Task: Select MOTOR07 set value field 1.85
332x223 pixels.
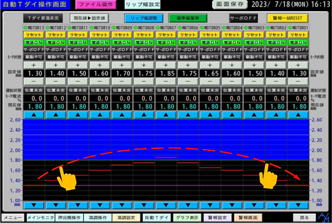Action: (x=166, y=73)
